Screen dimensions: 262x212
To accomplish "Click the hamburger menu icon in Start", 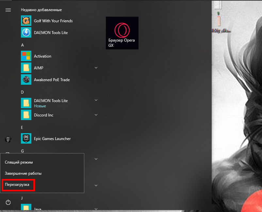I will tap(8, 10).
